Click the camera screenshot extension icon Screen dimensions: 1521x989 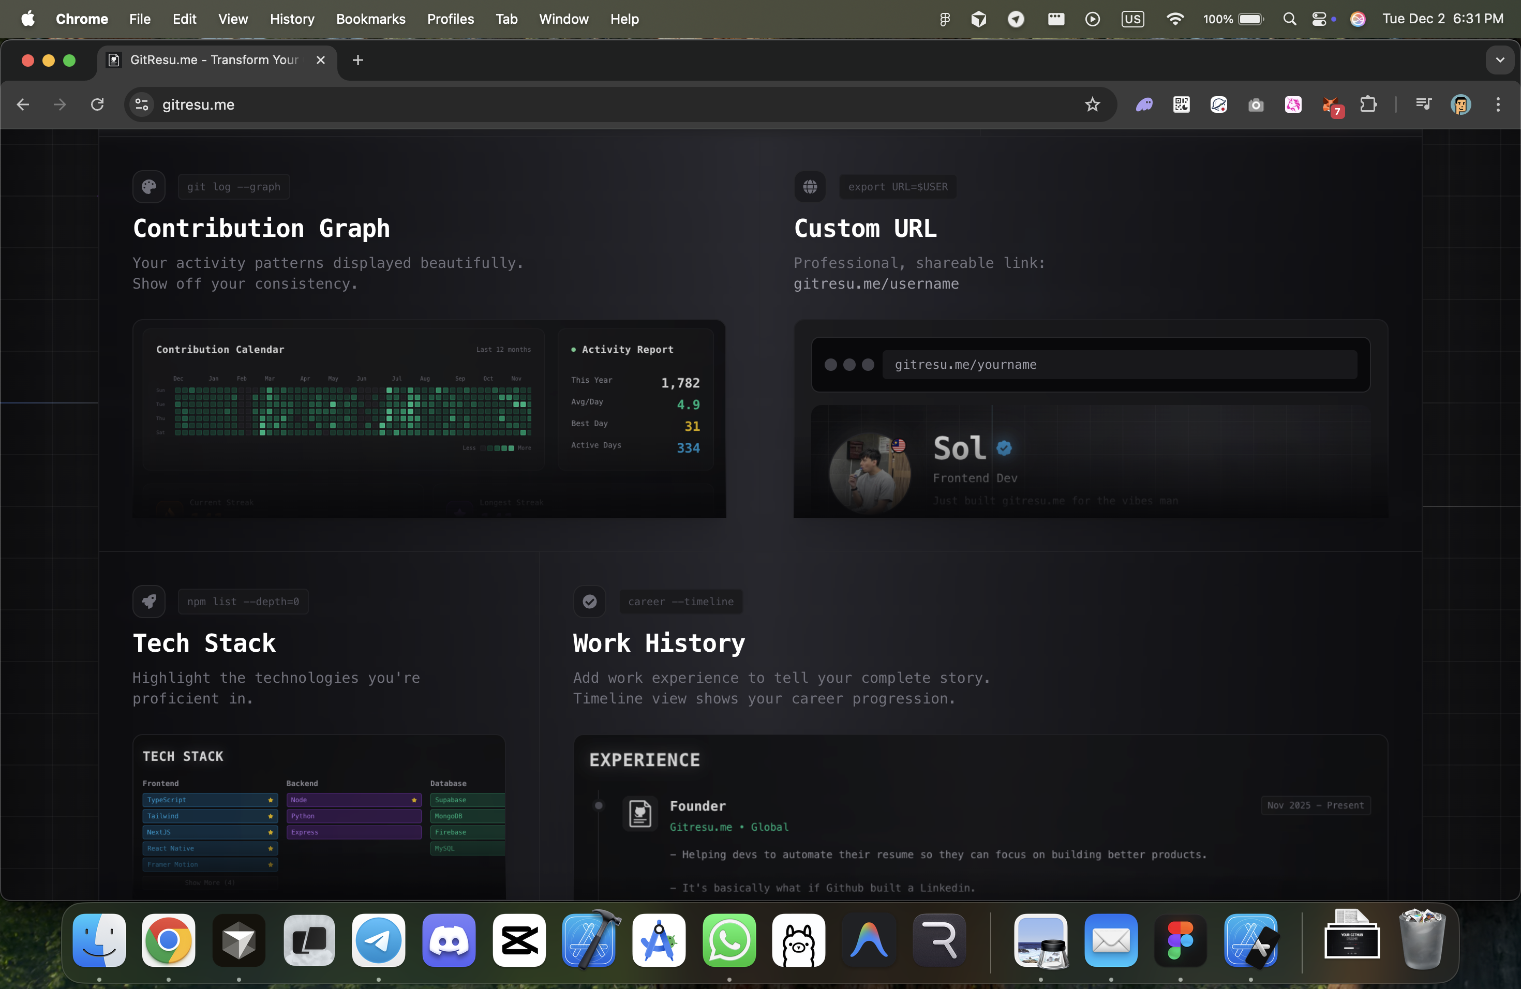click(x=1257, y=106)
